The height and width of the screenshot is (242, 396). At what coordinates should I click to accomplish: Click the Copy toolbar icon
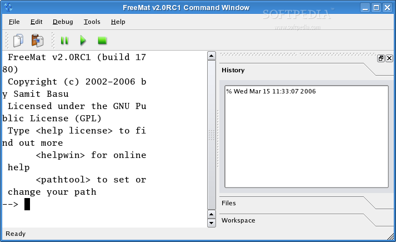tap(18, 41)
